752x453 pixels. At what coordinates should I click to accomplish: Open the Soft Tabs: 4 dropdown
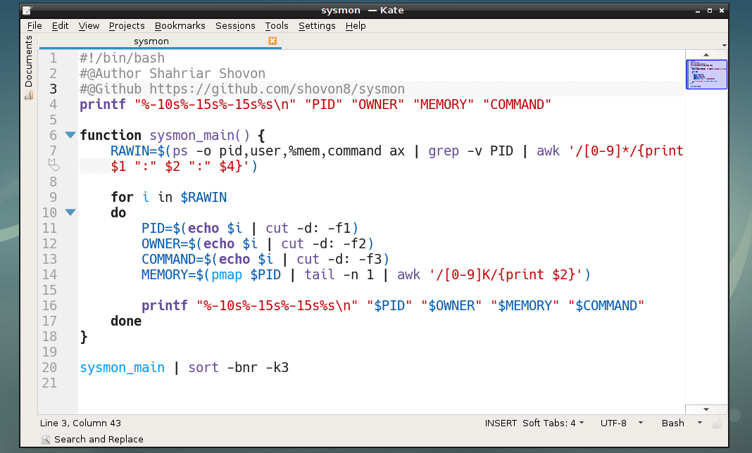(x=553, y=423)
